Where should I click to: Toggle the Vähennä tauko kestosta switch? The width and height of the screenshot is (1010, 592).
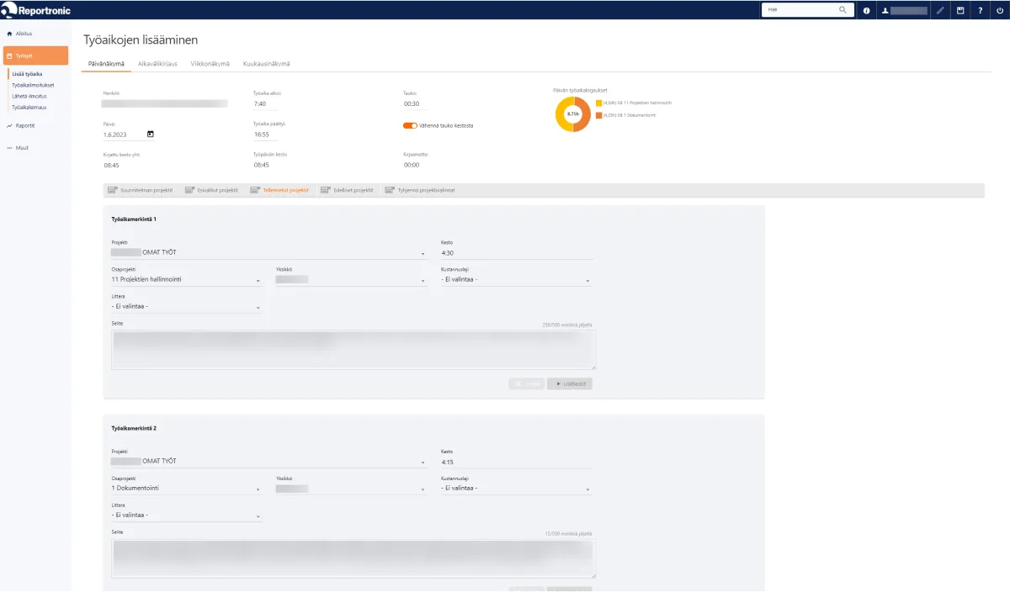410,125
